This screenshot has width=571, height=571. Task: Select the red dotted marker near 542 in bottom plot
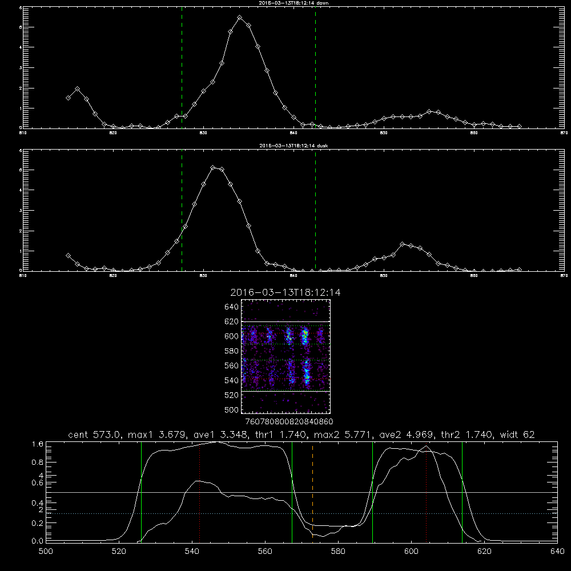click(199, 492)
